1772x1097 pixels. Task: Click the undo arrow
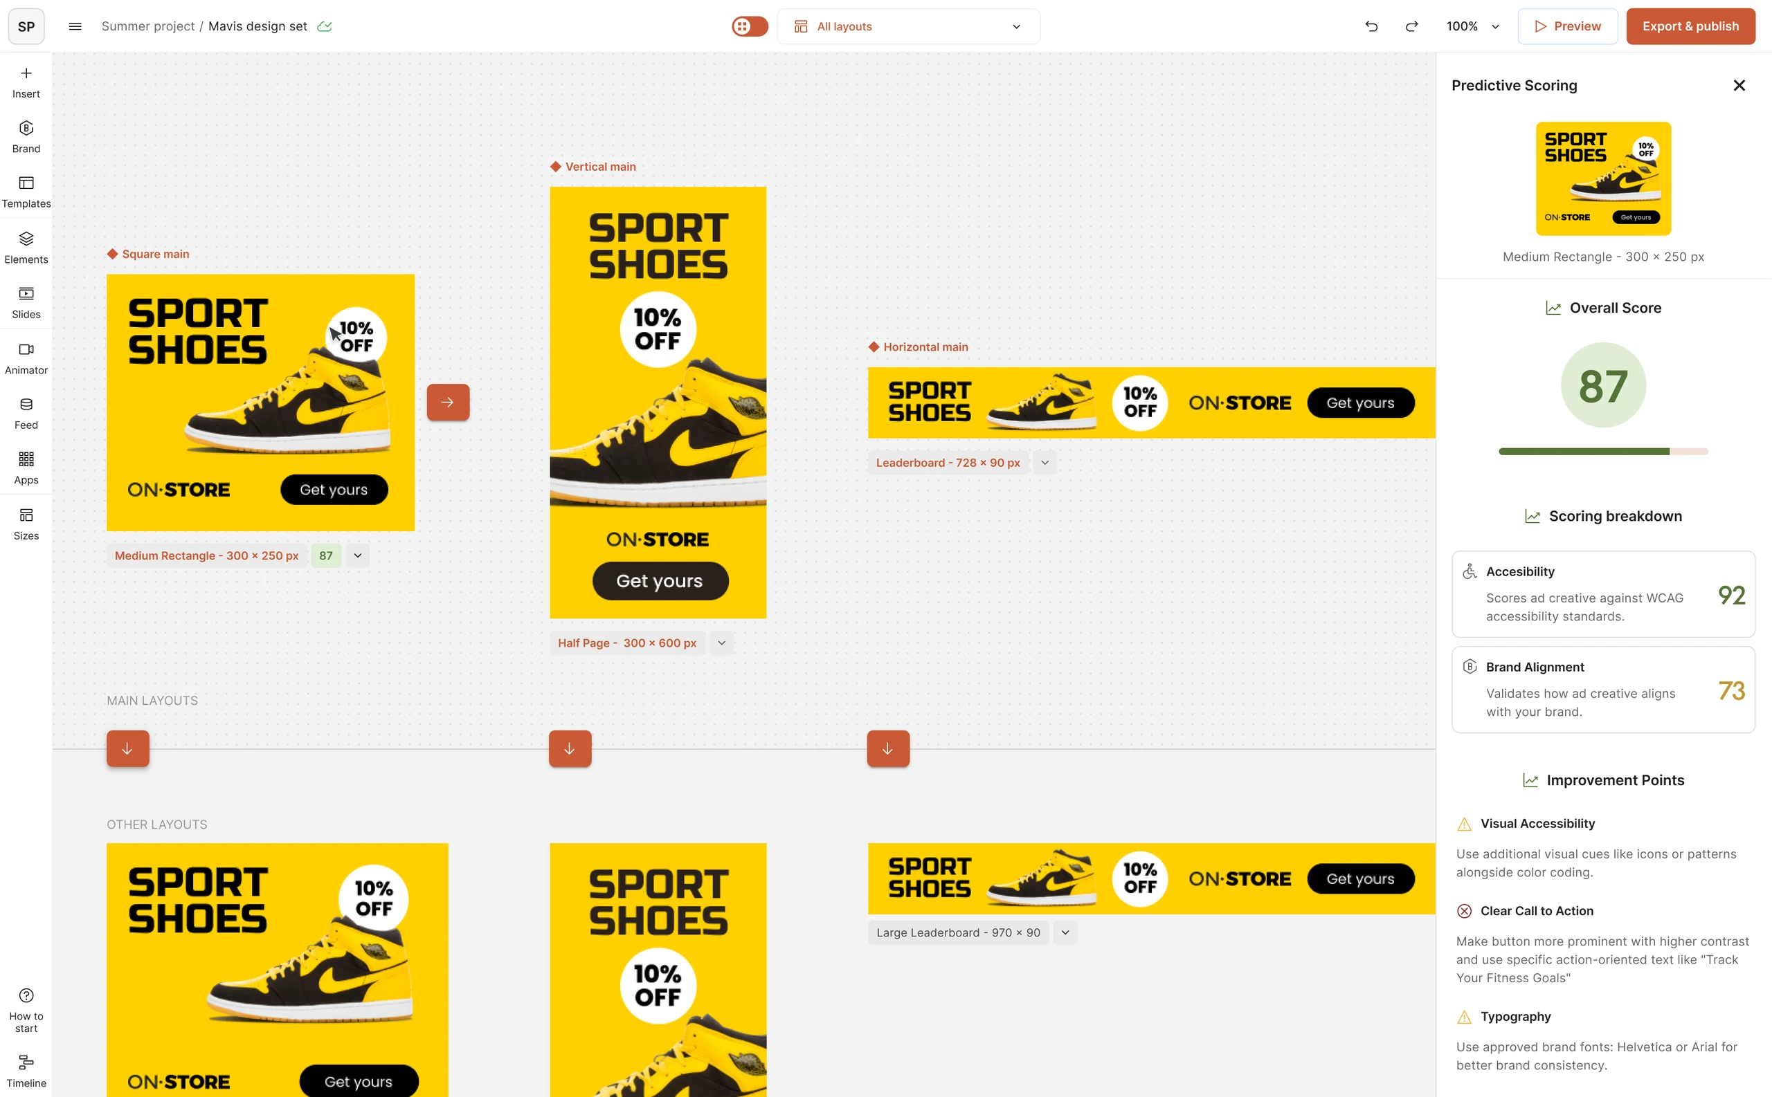(1371, 26)
